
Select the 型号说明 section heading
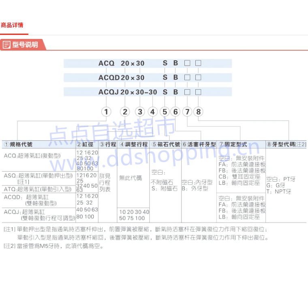pyautogui.click(x=25, y=45)
